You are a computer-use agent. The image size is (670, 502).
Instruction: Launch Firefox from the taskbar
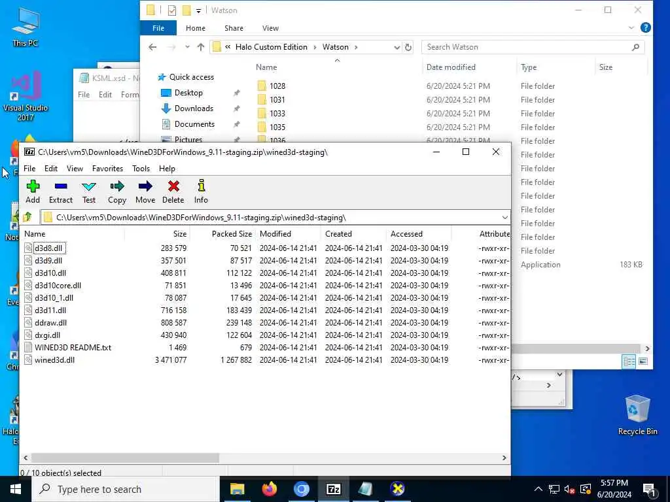click(x=269, y=489)
